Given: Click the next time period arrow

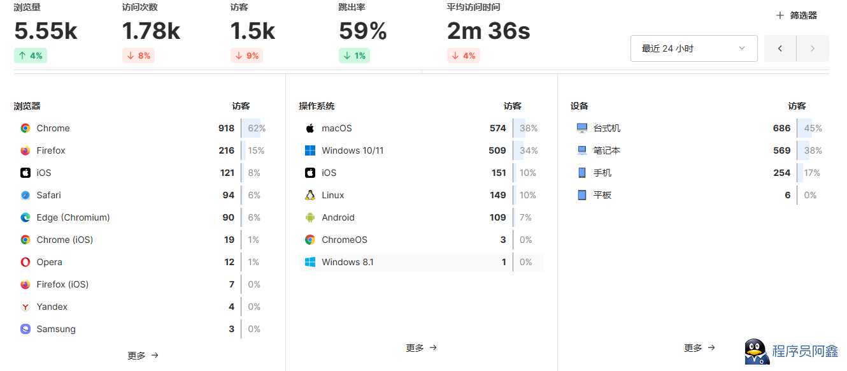Looking at the screenshot, I should tap(813, 48).
